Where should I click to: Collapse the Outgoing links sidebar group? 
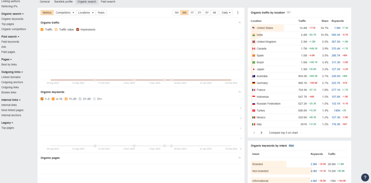click(x=12, y=72)
